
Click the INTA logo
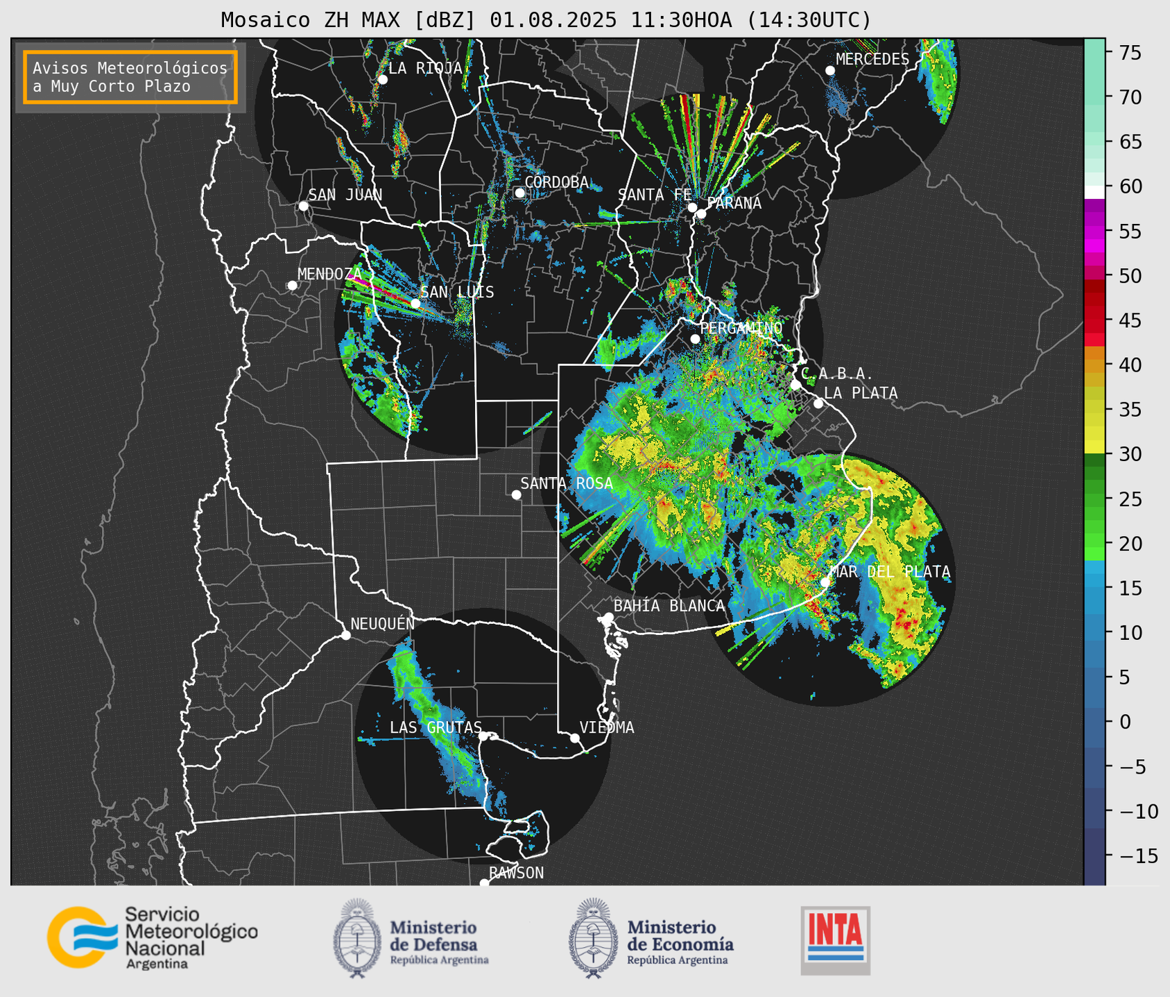836,940
